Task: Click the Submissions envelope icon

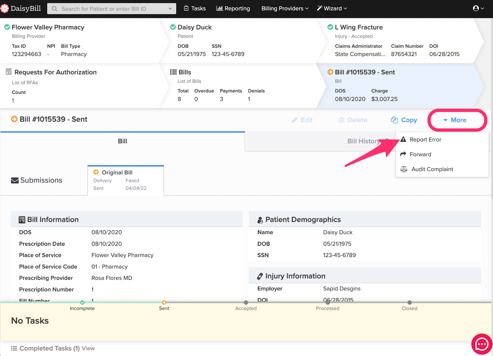Action: coord(15,180)
